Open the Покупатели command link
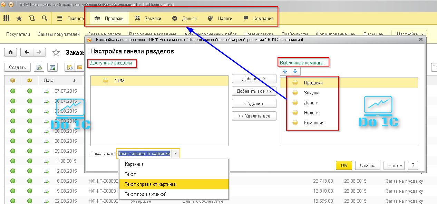Screen dimensions: 437x204 pos(18,34)
